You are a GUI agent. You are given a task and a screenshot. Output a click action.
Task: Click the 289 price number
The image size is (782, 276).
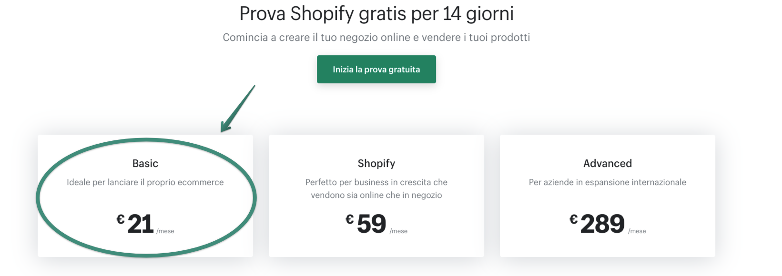602,224
